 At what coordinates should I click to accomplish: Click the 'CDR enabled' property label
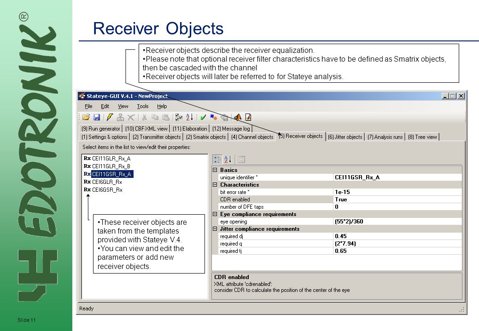[x=235, y=200]
